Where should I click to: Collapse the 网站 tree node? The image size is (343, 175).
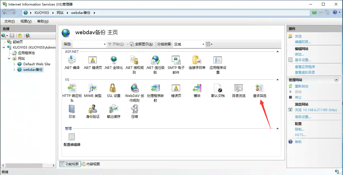[9, 59]
